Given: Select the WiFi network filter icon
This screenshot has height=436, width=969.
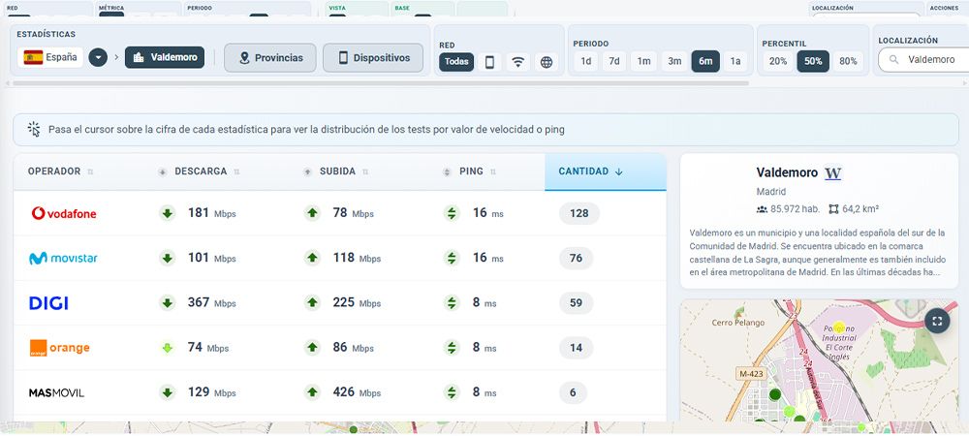Looking at the screenshot, I should pos(518,62).
